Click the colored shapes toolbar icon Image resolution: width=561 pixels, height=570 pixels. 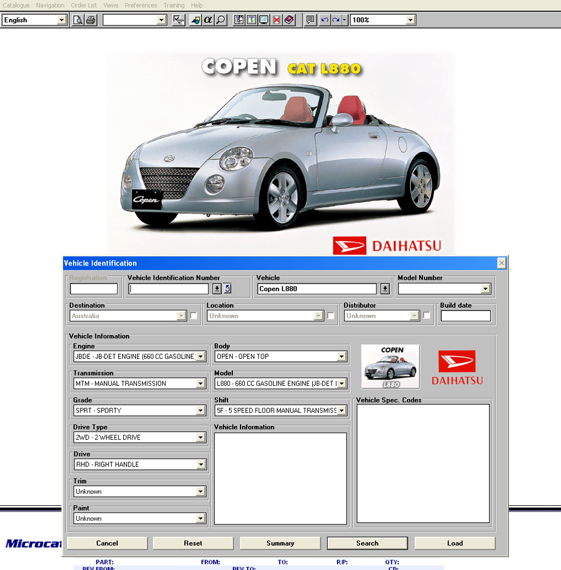click(x=196, y=20)
